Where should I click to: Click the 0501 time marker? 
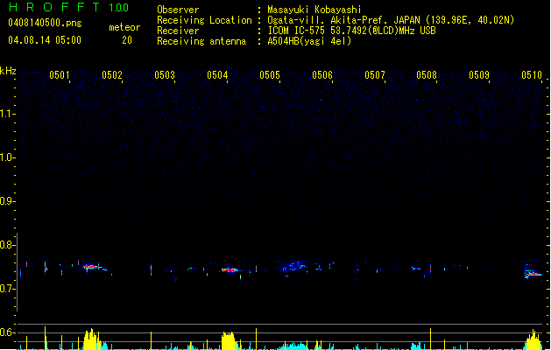60,75
